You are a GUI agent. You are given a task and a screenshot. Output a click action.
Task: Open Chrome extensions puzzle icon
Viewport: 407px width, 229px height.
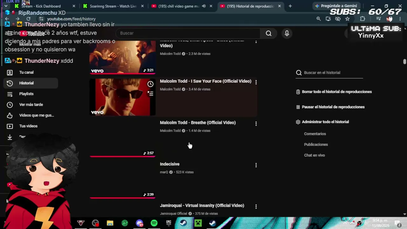tap(362, 19)
